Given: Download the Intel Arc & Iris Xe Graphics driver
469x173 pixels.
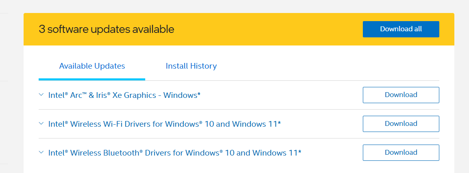Looking at the screenshot, I should [x=401, y=95].
